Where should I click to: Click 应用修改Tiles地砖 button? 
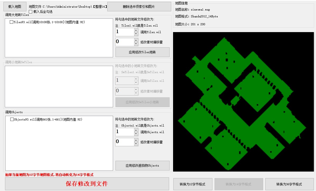click(x=142, y=52)
